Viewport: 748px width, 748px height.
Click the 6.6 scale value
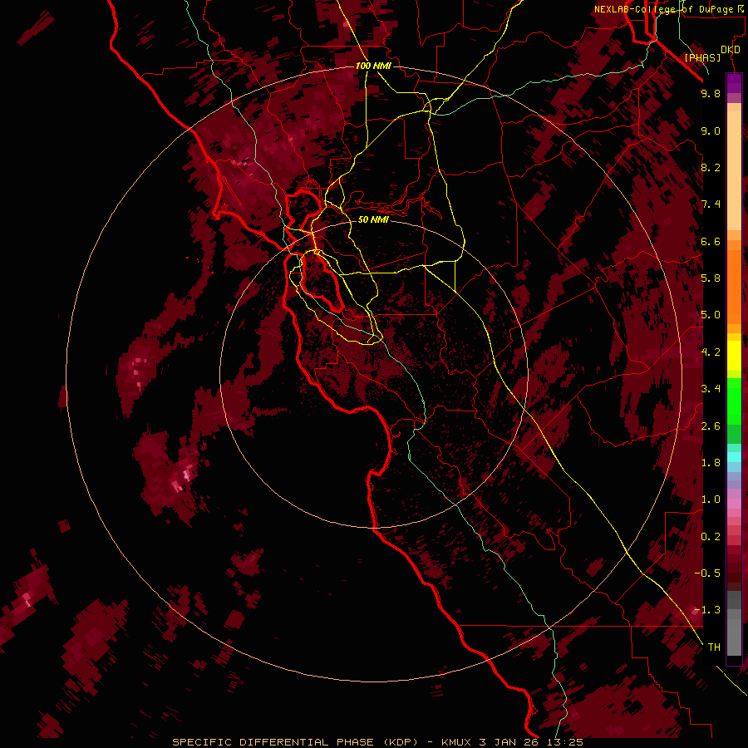[711, 241]
